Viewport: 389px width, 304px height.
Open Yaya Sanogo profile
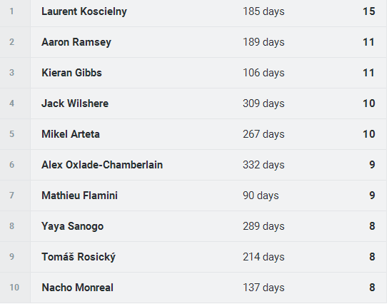(x=72, y=226)
